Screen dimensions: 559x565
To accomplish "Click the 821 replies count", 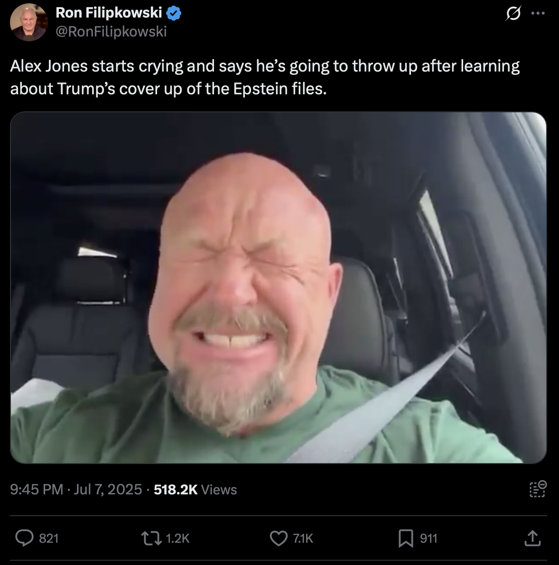I will click(x=49, y=538).
